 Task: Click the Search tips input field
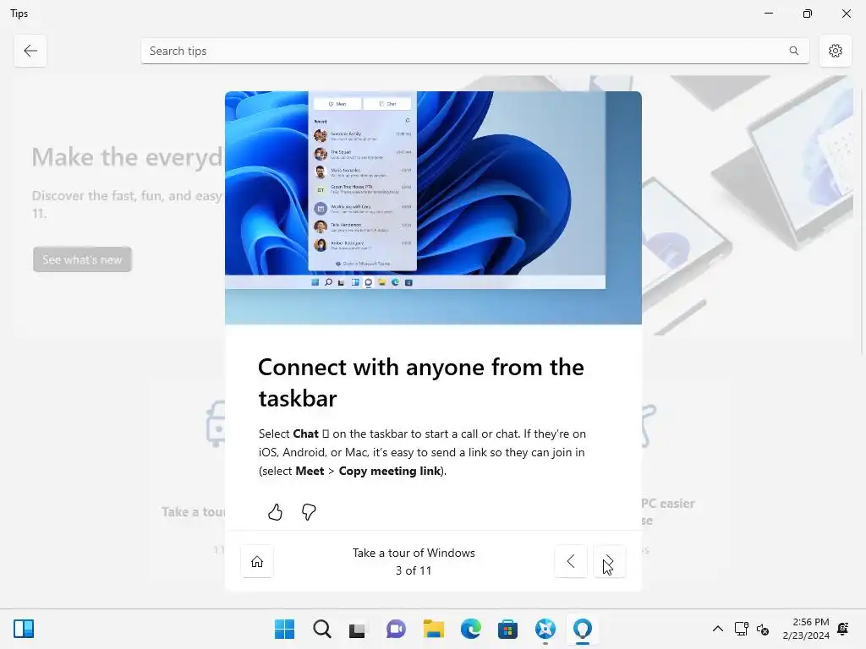click(475, 51)
